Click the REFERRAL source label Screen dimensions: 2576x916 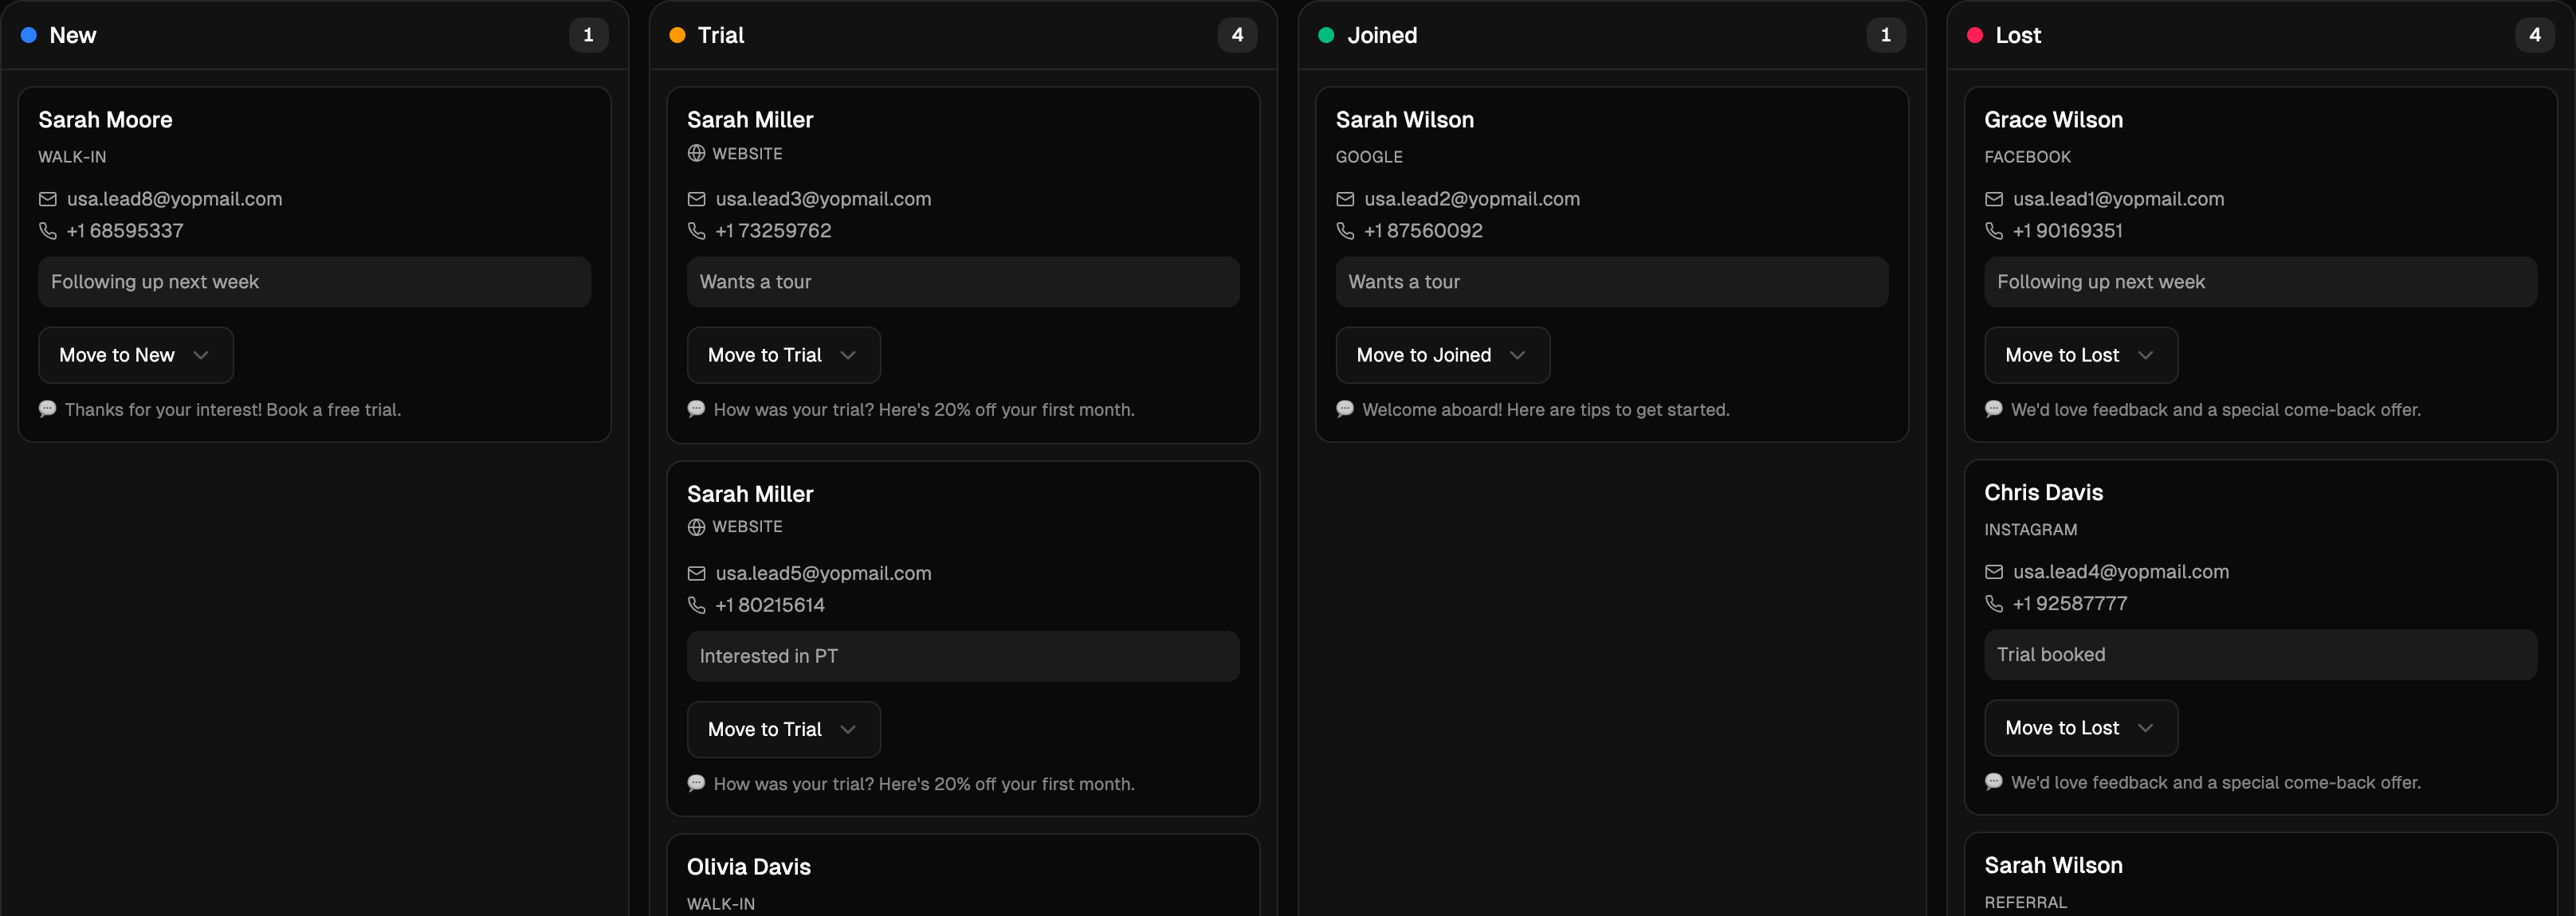click(x=2025, y=902)
